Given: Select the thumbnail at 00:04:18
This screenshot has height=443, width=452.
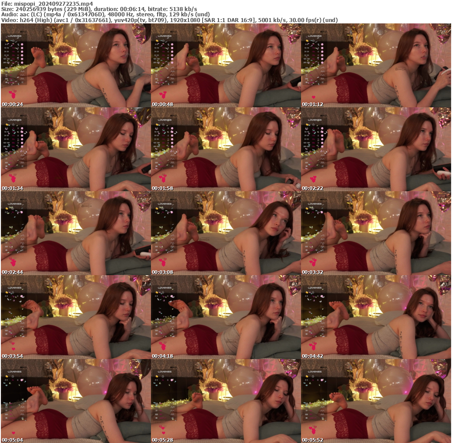Looking at the screenshot, I should point(226,318).
